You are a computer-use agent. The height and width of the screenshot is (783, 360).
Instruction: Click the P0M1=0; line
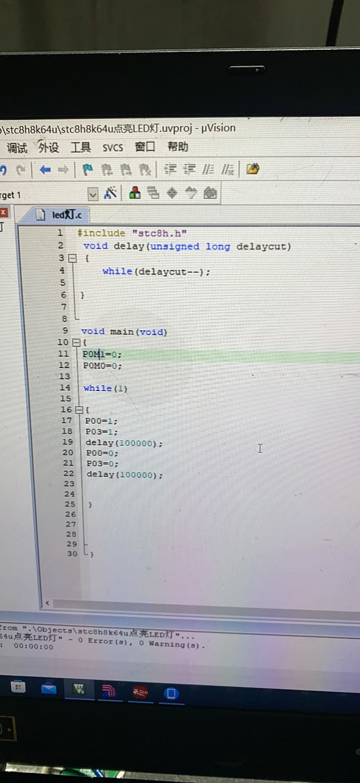(x=102, y=354)
